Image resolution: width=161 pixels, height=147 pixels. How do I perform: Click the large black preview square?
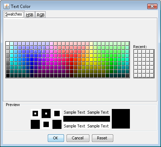point(121,119)
